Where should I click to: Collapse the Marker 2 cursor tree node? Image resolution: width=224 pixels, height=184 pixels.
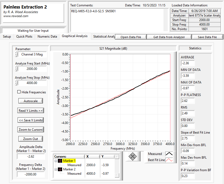click(x=56, y=169)
